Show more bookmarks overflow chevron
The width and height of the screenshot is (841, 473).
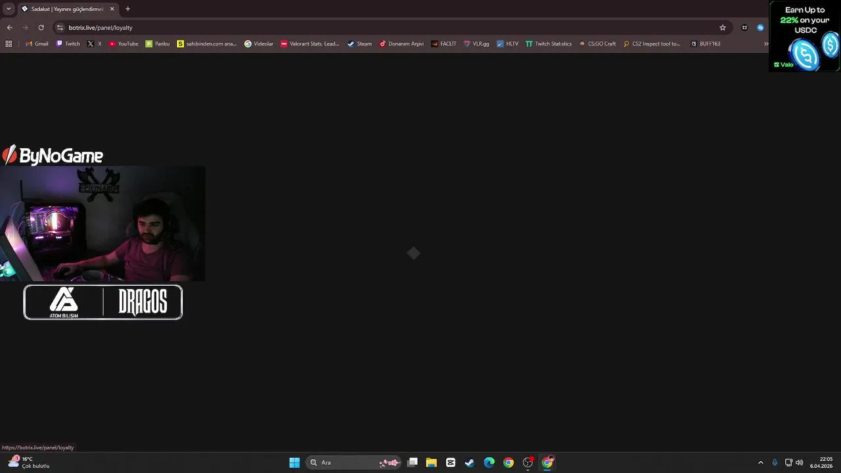coord(765,44)
